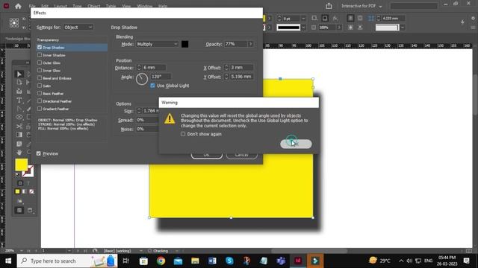Click the Quick Apply lightning icon
The width and height of the screenshot is (478, 268).
pyautogui.click(x=462, y=22)
